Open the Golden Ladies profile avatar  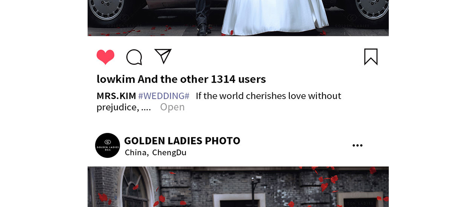(x=107, y=145)
